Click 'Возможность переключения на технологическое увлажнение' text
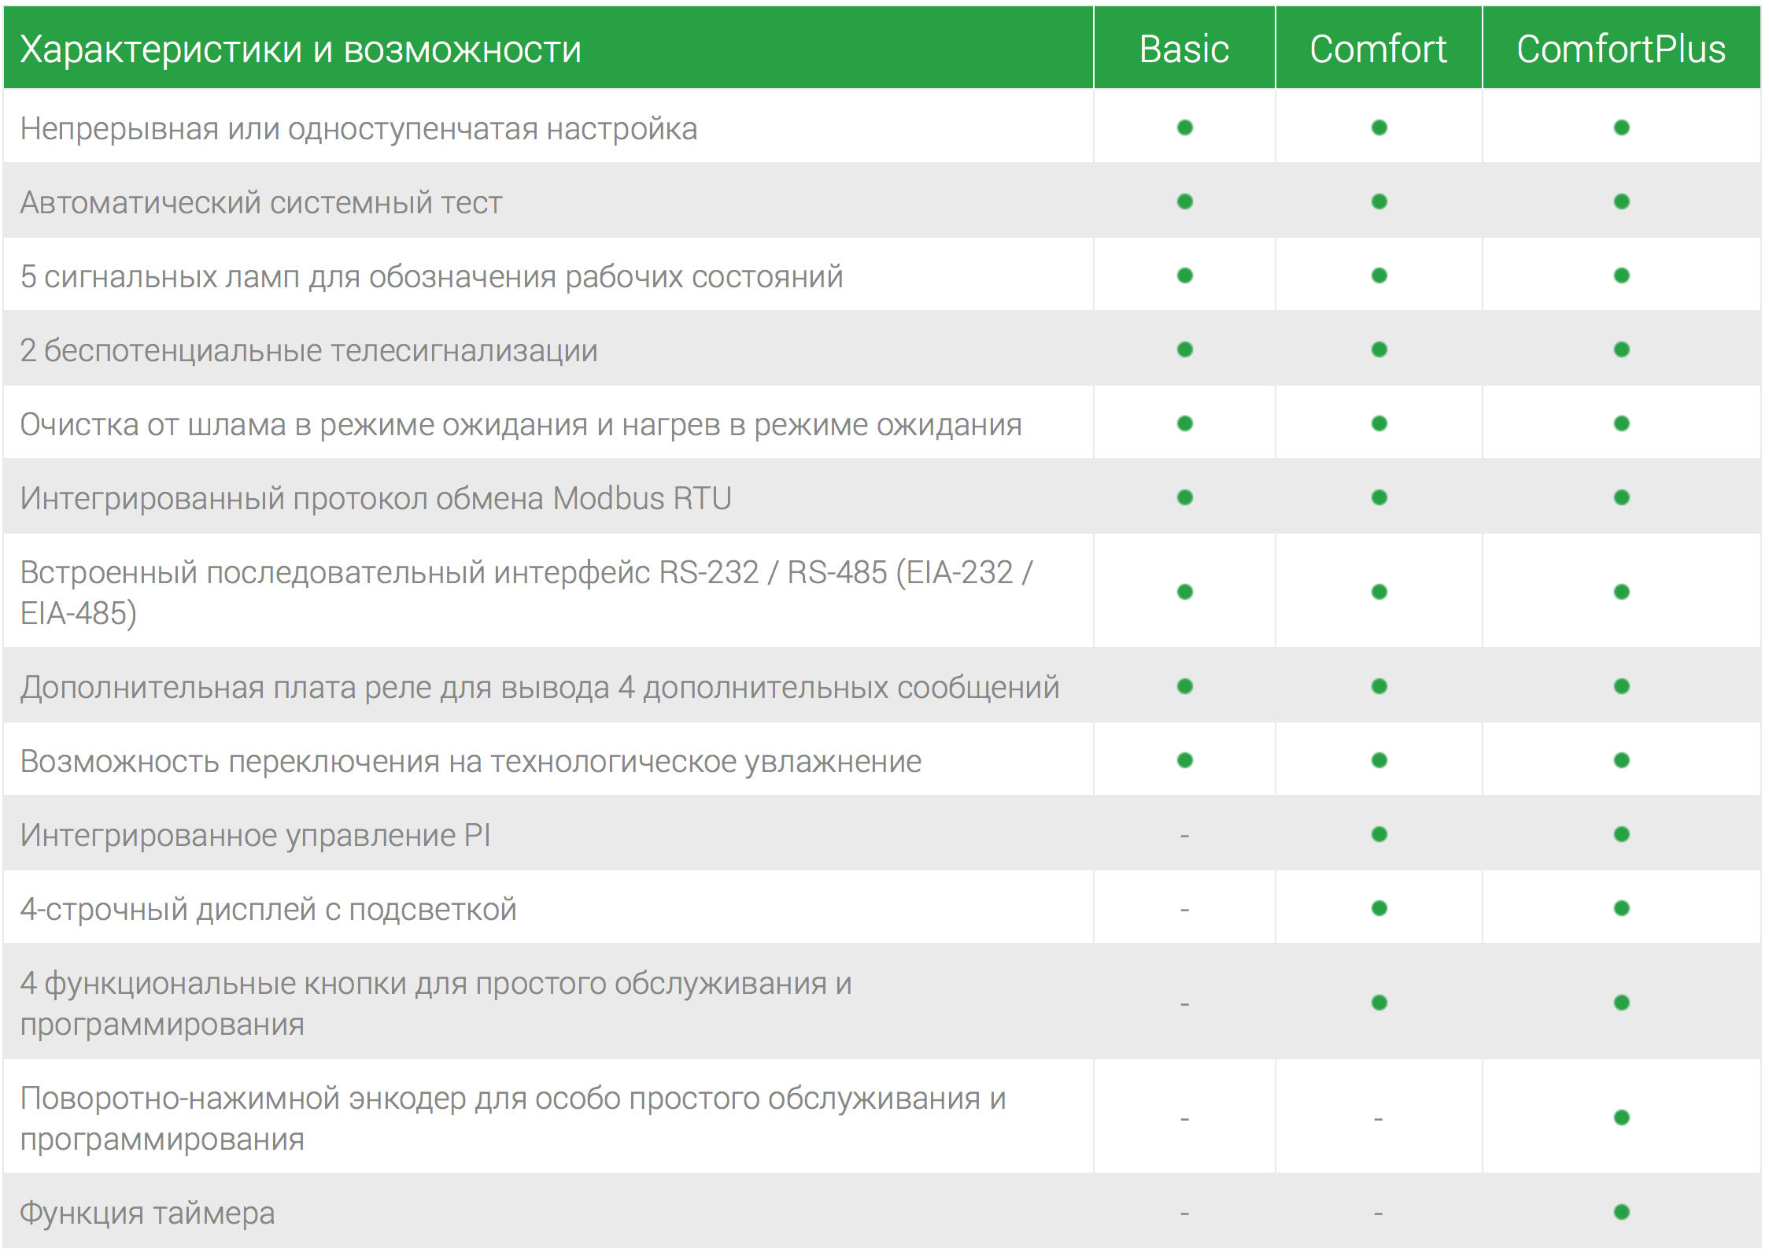This screenshot has height=1256, width=1769. click(471, 762)
